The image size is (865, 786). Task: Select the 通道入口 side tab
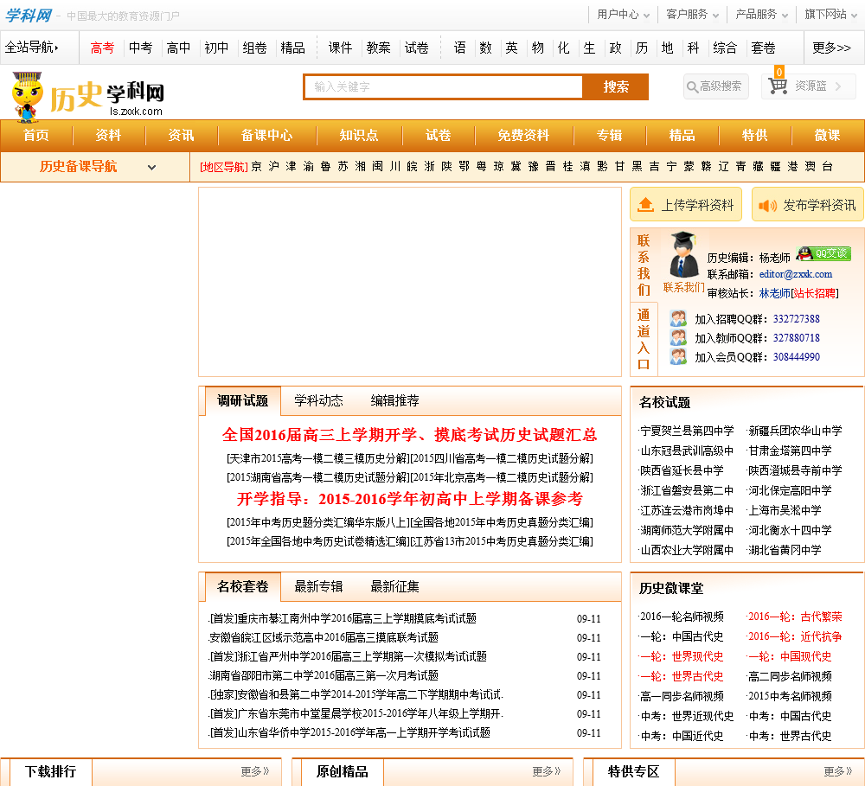644,339
